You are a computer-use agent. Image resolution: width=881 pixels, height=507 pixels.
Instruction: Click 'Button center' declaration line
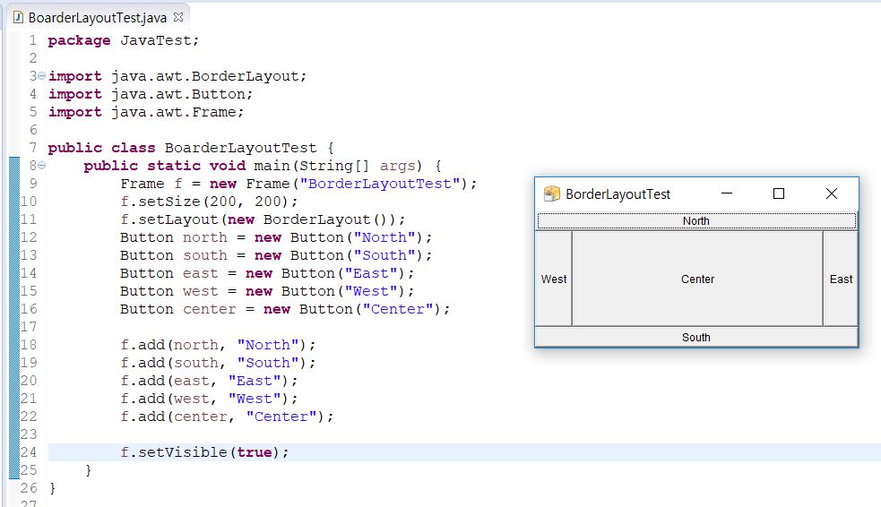285,309
